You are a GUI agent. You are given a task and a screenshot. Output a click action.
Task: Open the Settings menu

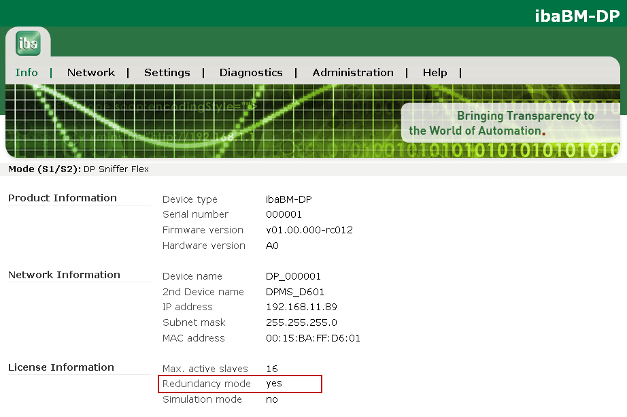(167, 72)
